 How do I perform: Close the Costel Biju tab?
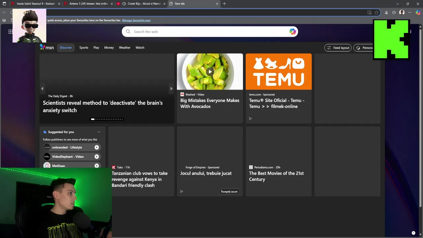pyautogui.click(x=164, y=4)
